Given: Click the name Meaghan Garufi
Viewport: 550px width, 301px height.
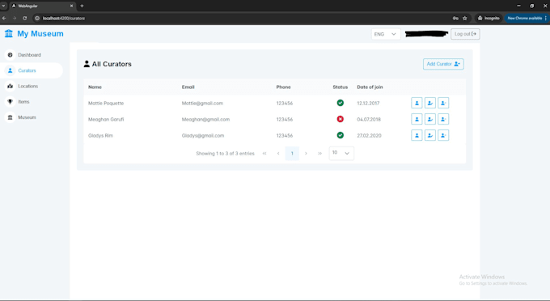Looking at the screenshot, I should pos(106,119).
